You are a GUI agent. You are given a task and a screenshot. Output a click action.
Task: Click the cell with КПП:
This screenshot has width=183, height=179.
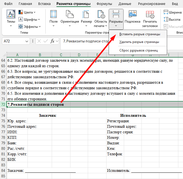coord(17,137)
